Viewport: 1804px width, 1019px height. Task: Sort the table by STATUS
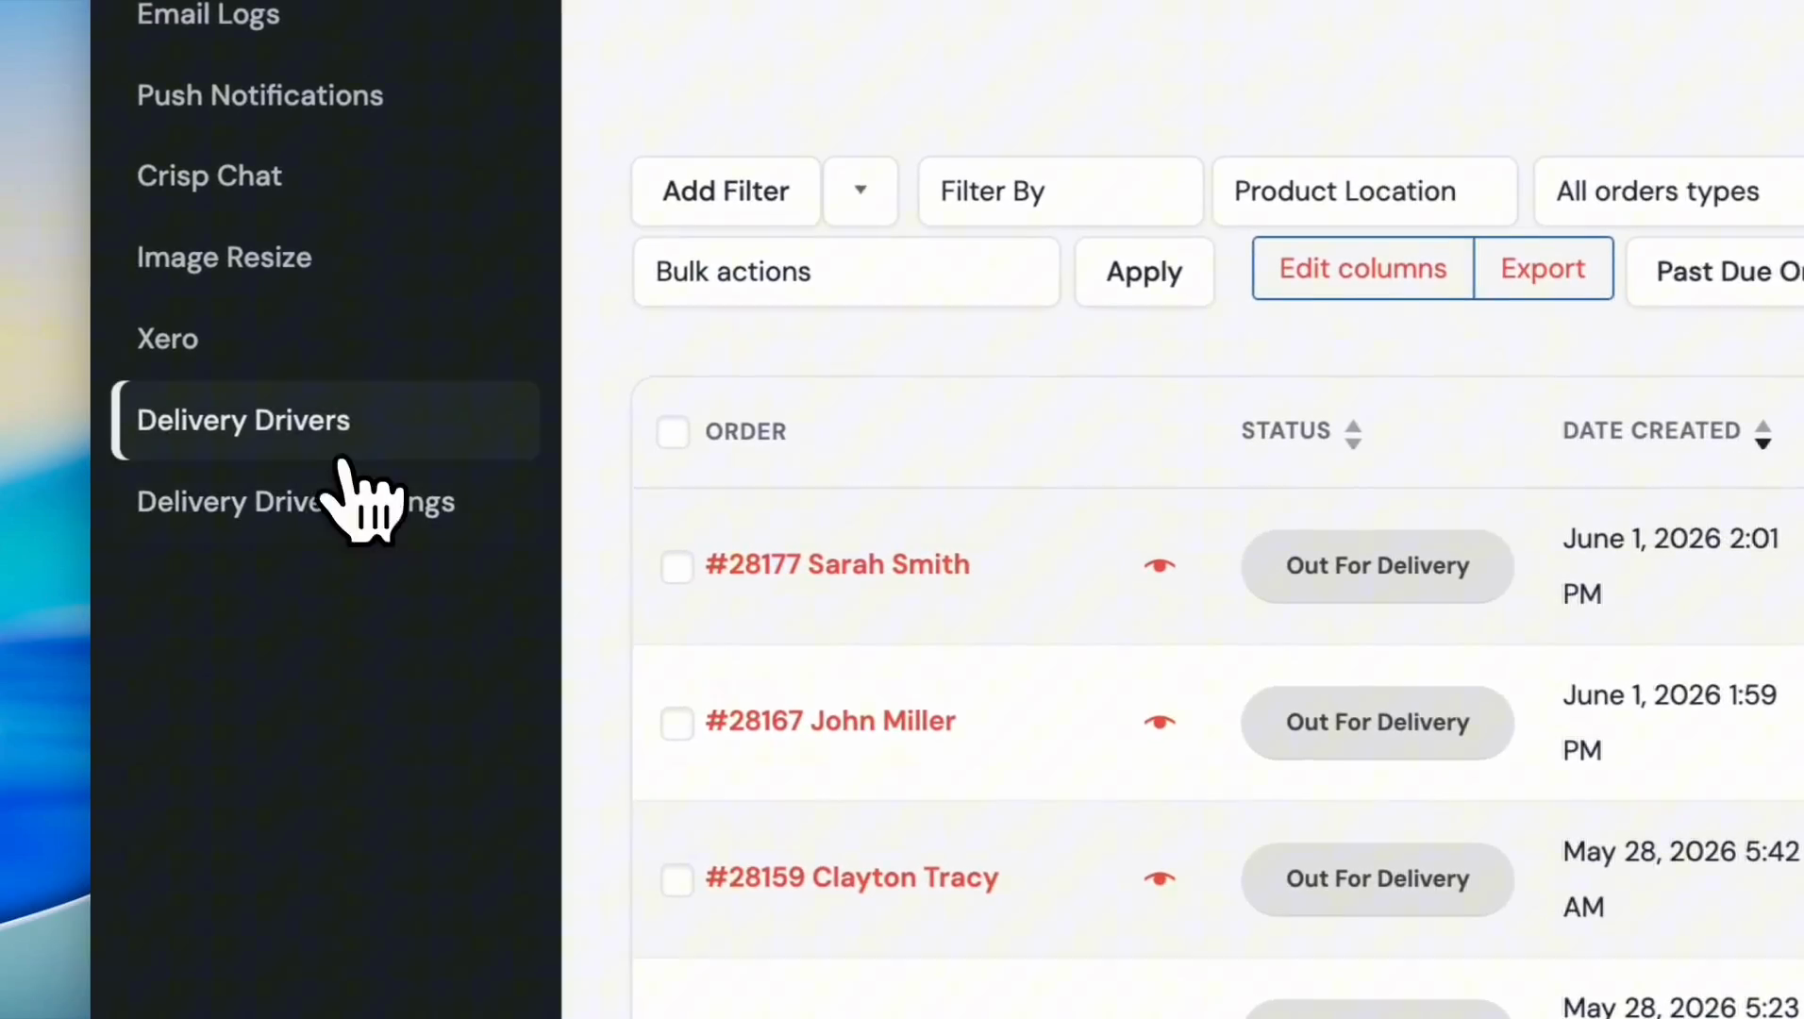(1301, 432)
